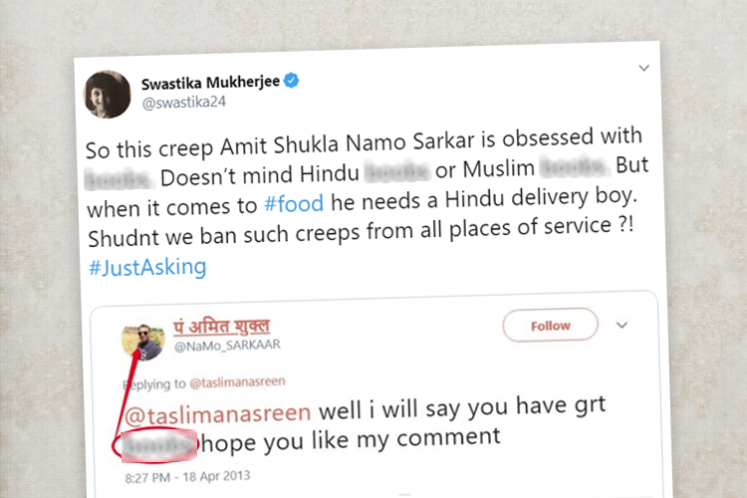Click the blurred word after 'Muslim'

tap(574, 167)
